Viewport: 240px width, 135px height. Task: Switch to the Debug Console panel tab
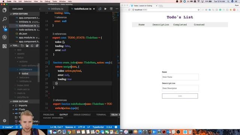[82, 115]
